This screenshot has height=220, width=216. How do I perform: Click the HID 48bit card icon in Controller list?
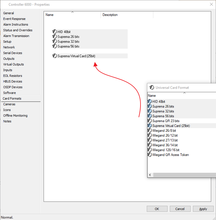coord(55,32)
